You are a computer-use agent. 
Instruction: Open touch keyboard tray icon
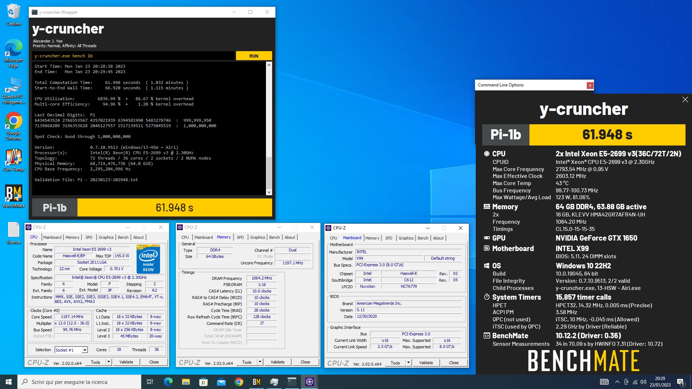[604, 382]
